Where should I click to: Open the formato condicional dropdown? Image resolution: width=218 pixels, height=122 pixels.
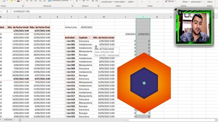coord(107,2)
